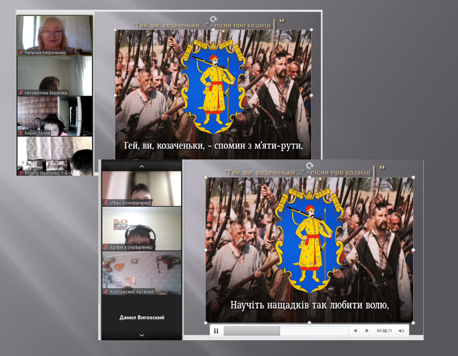The image size is (458, 356).
Task: Click right-middle sizing handle of 'спомин з м'яти-рути' video
Action: pos(311,95)
